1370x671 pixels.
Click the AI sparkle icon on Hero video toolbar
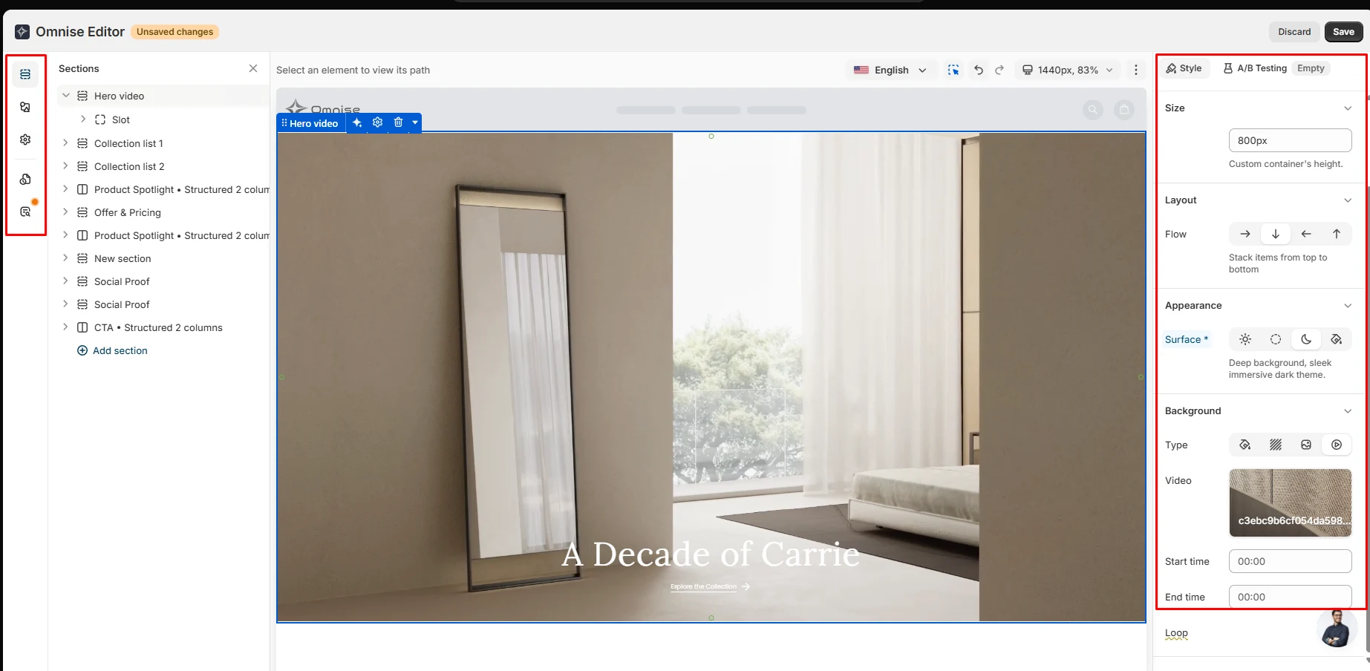(x=357, y=122)
